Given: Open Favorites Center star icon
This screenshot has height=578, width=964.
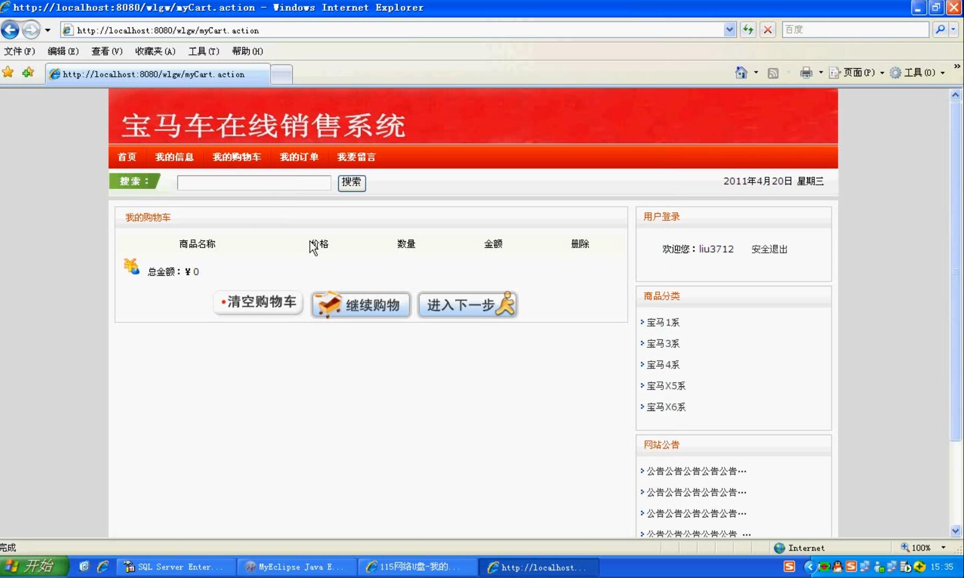Looking at the screenshot, I should point(8,72).
